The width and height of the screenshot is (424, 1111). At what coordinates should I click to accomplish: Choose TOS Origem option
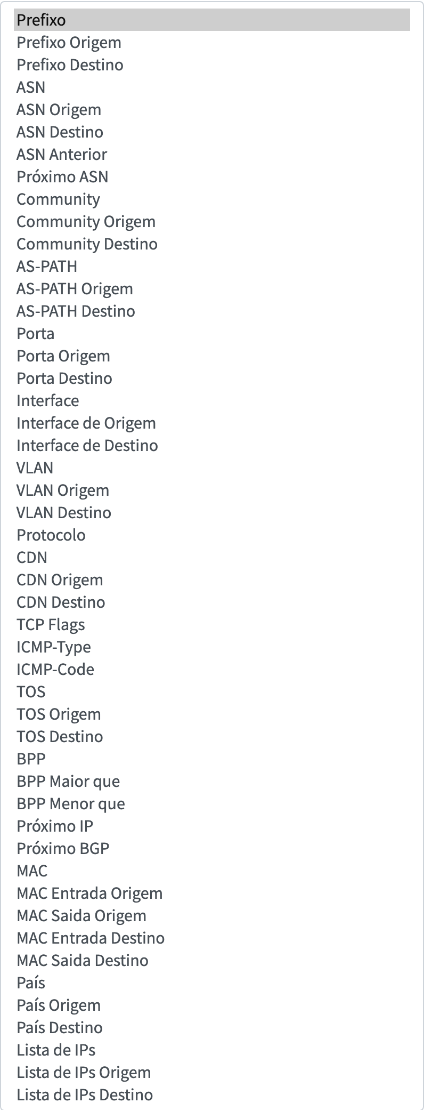point(212,714)
